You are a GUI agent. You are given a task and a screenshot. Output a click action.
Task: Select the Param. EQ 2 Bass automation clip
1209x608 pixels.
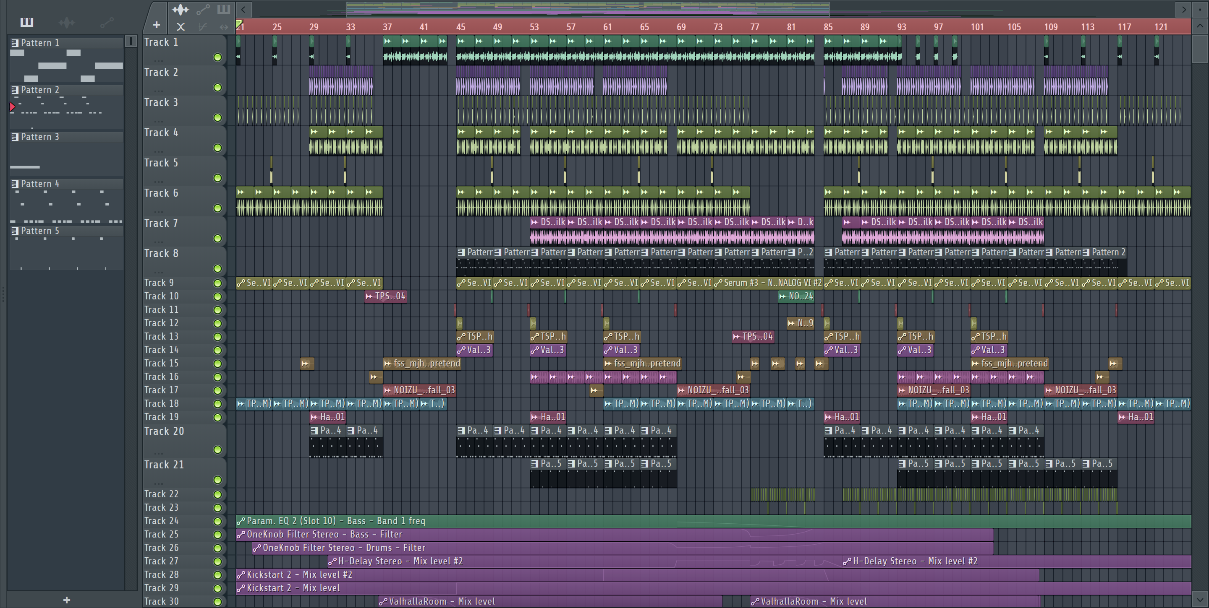tap(713, 521)
